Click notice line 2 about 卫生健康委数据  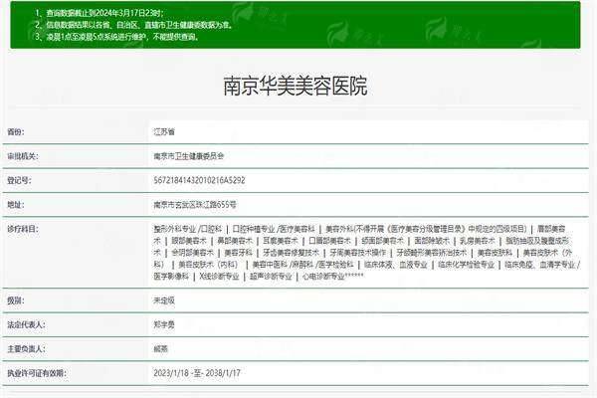(x=134, y=25)
